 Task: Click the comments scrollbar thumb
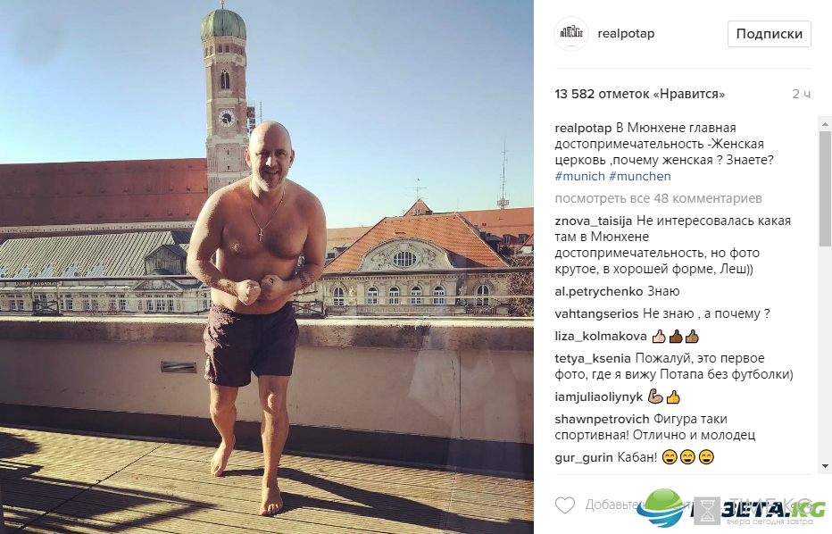coord(825,186)
